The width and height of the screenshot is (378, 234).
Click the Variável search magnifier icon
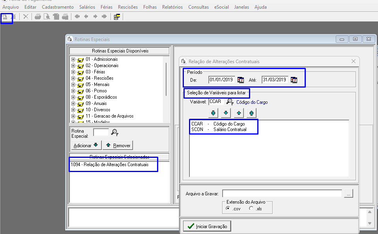230,102
